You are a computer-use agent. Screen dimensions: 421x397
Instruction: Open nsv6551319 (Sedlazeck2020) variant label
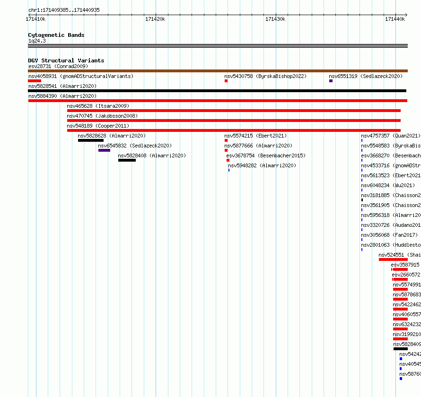366,76
